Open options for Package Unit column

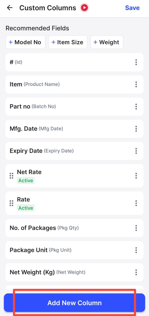[136, 250]
